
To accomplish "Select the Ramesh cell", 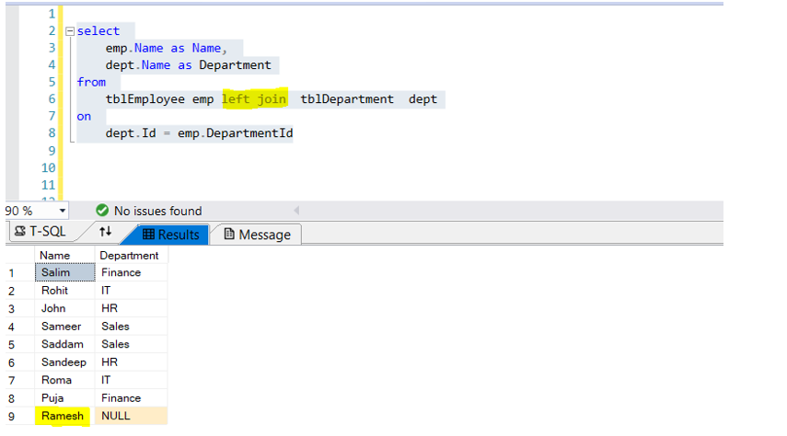I will (x=64, y=416).
